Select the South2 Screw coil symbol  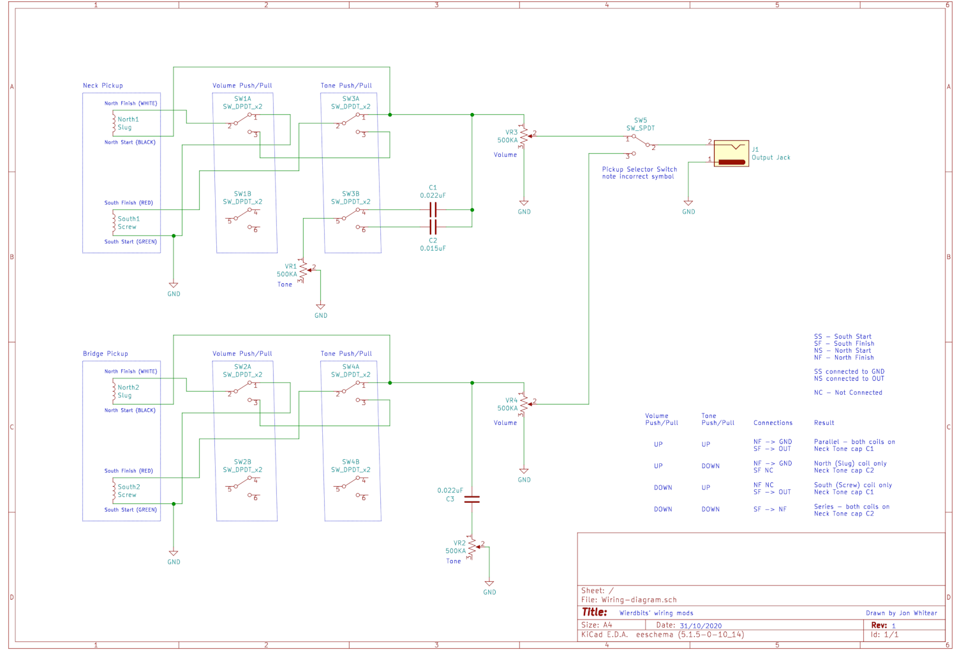click(114, 491)
